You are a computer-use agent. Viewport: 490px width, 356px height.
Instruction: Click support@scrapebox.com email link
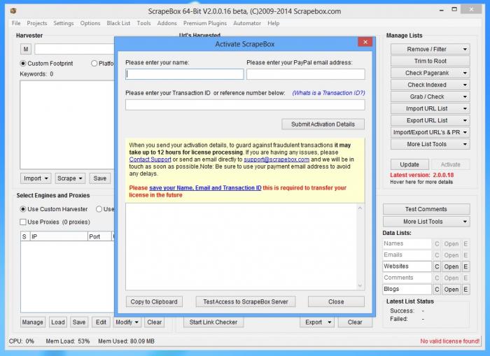276,159
